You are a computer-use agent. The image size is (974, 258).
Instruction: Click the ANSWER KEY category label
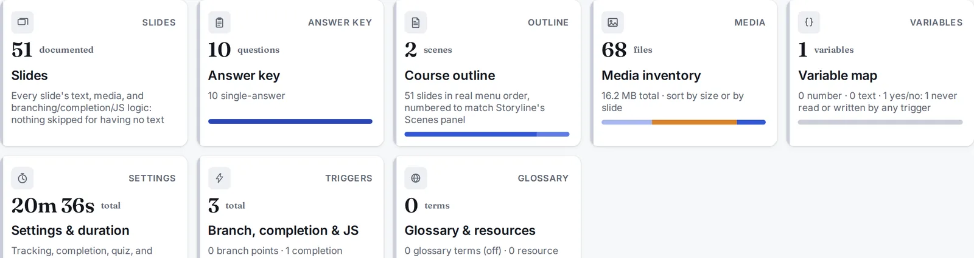pyautogui.click(x=340, y=22)
